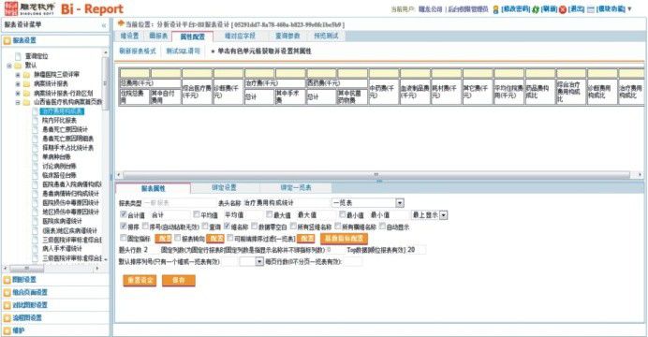The width and height of the screenshot is (648, 337).
Task: Click the 图形设置 section icon in sidebar
Action: point(7,280)
